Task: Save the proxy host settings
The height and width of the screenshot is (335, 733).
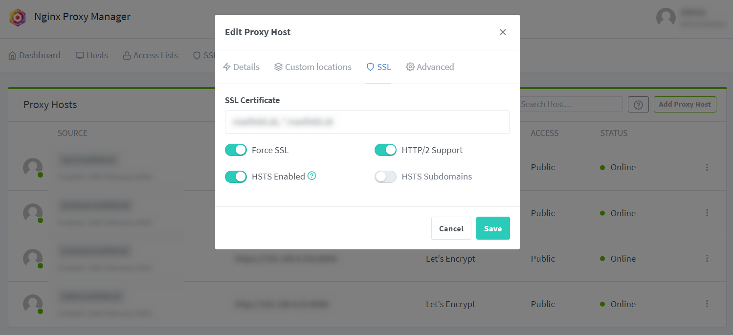Action: pyautogui.click(x=493, y=228)
